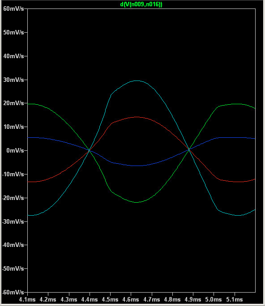Click the blue trace minimum near -6mV/s
Viewport: 265px width, 306px height.
(x=137, y=166)
